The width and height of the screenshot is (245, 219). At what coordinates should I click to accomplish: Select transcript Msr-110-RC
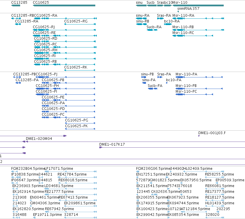click(x=193, y=36)
